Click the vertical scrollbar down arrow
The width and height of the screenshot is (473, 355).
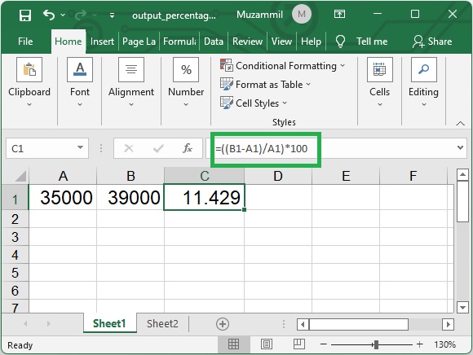pos(462,308)
